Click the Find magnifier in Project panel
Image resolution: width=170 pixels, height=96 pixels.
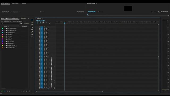coord(24,91)
